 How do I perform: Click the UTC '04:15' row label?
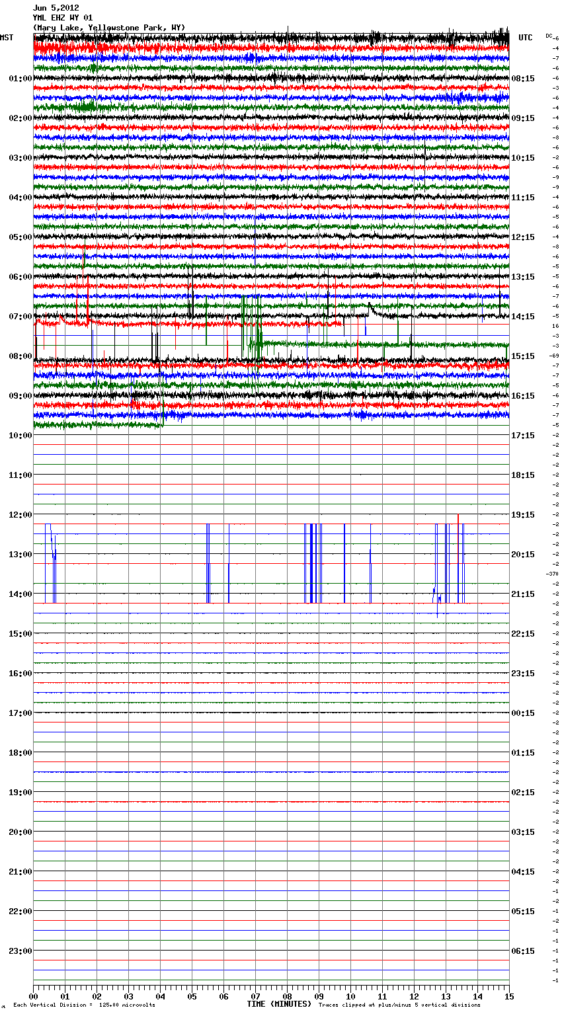pos(523,872)
